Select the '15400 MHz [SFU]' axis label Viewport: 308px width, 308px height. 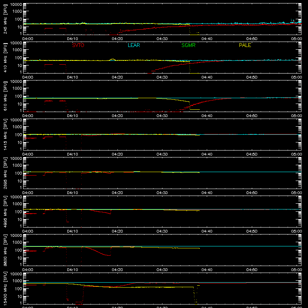[5, 288]
